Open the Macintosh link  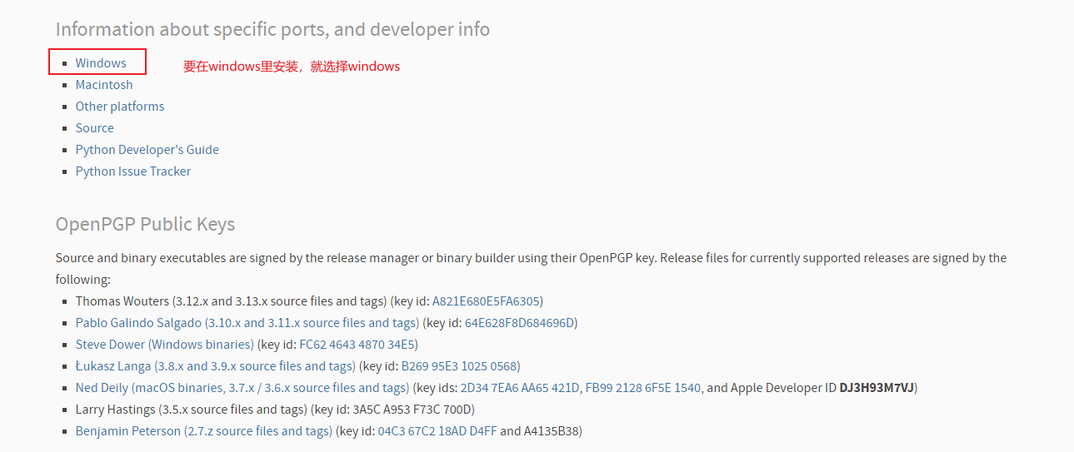(x=104, y=85)
